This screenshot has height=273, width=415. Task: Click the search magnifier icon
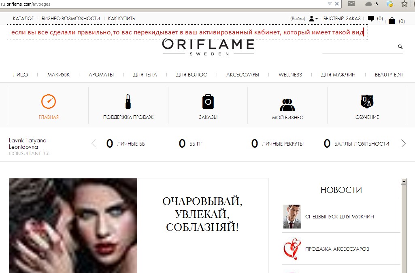click(400, 47)
